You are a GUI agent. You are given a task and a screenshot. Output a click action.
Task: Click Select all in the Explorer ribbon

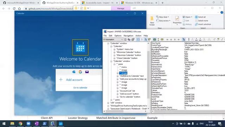(x=200, y=17)
